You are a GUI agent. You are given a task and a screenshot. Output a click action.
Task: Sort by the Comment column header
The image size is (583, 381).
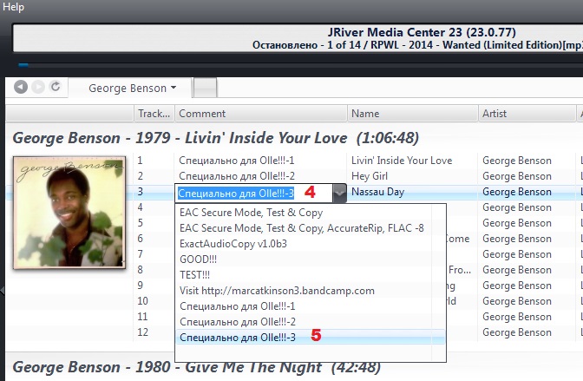point(260,114)
